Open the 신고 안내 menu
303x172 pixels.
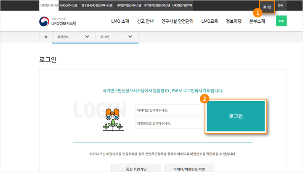[145, 21]
